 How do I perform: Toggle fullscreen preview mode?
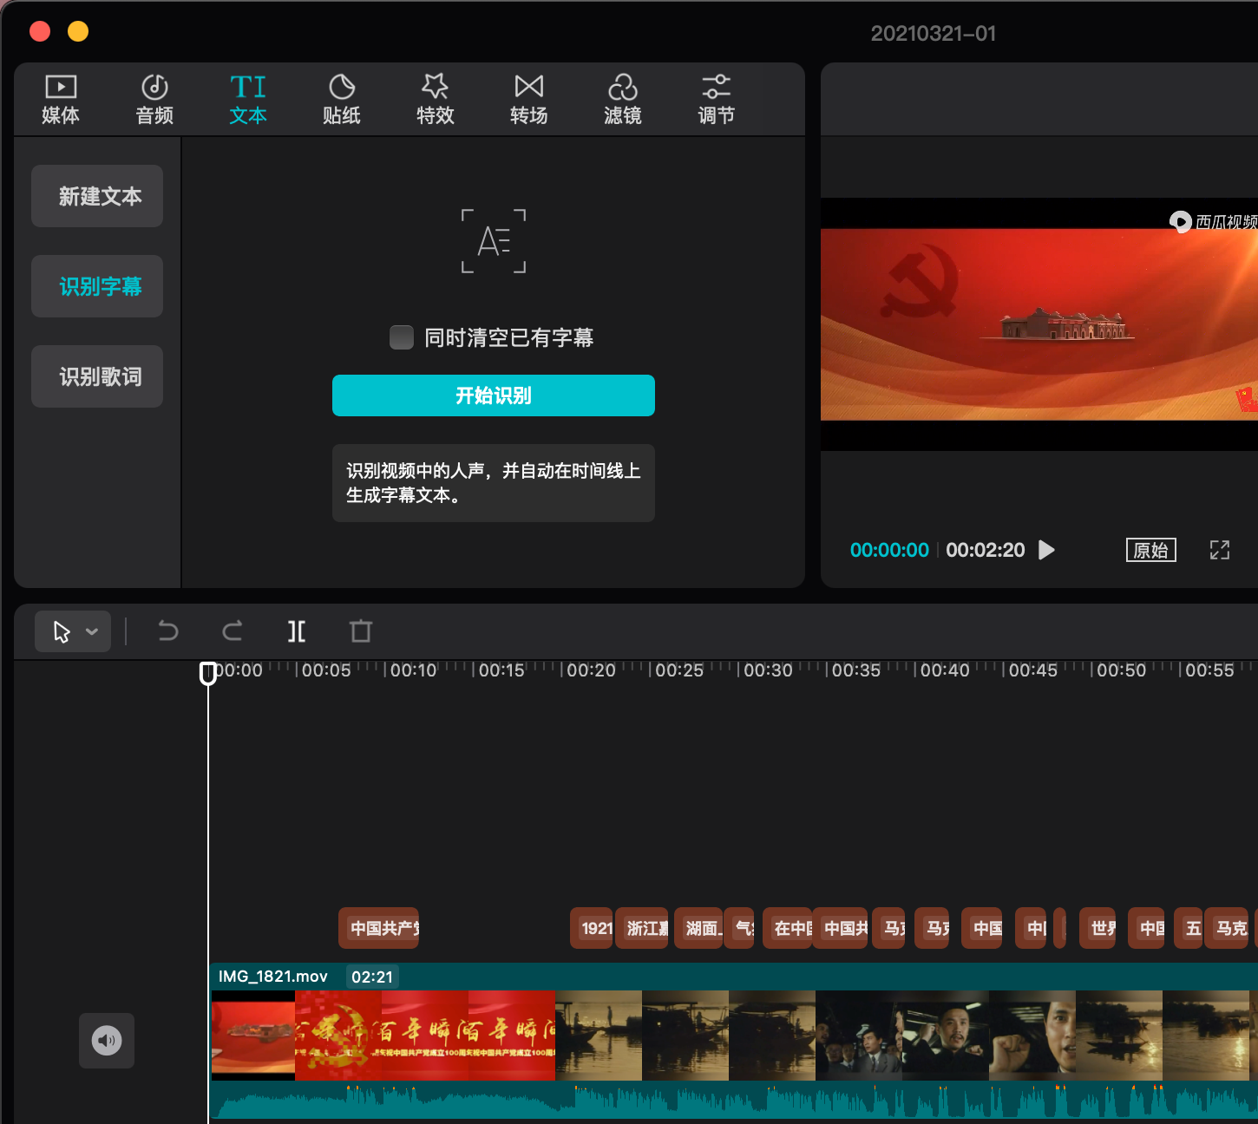tap(1220, 549)
